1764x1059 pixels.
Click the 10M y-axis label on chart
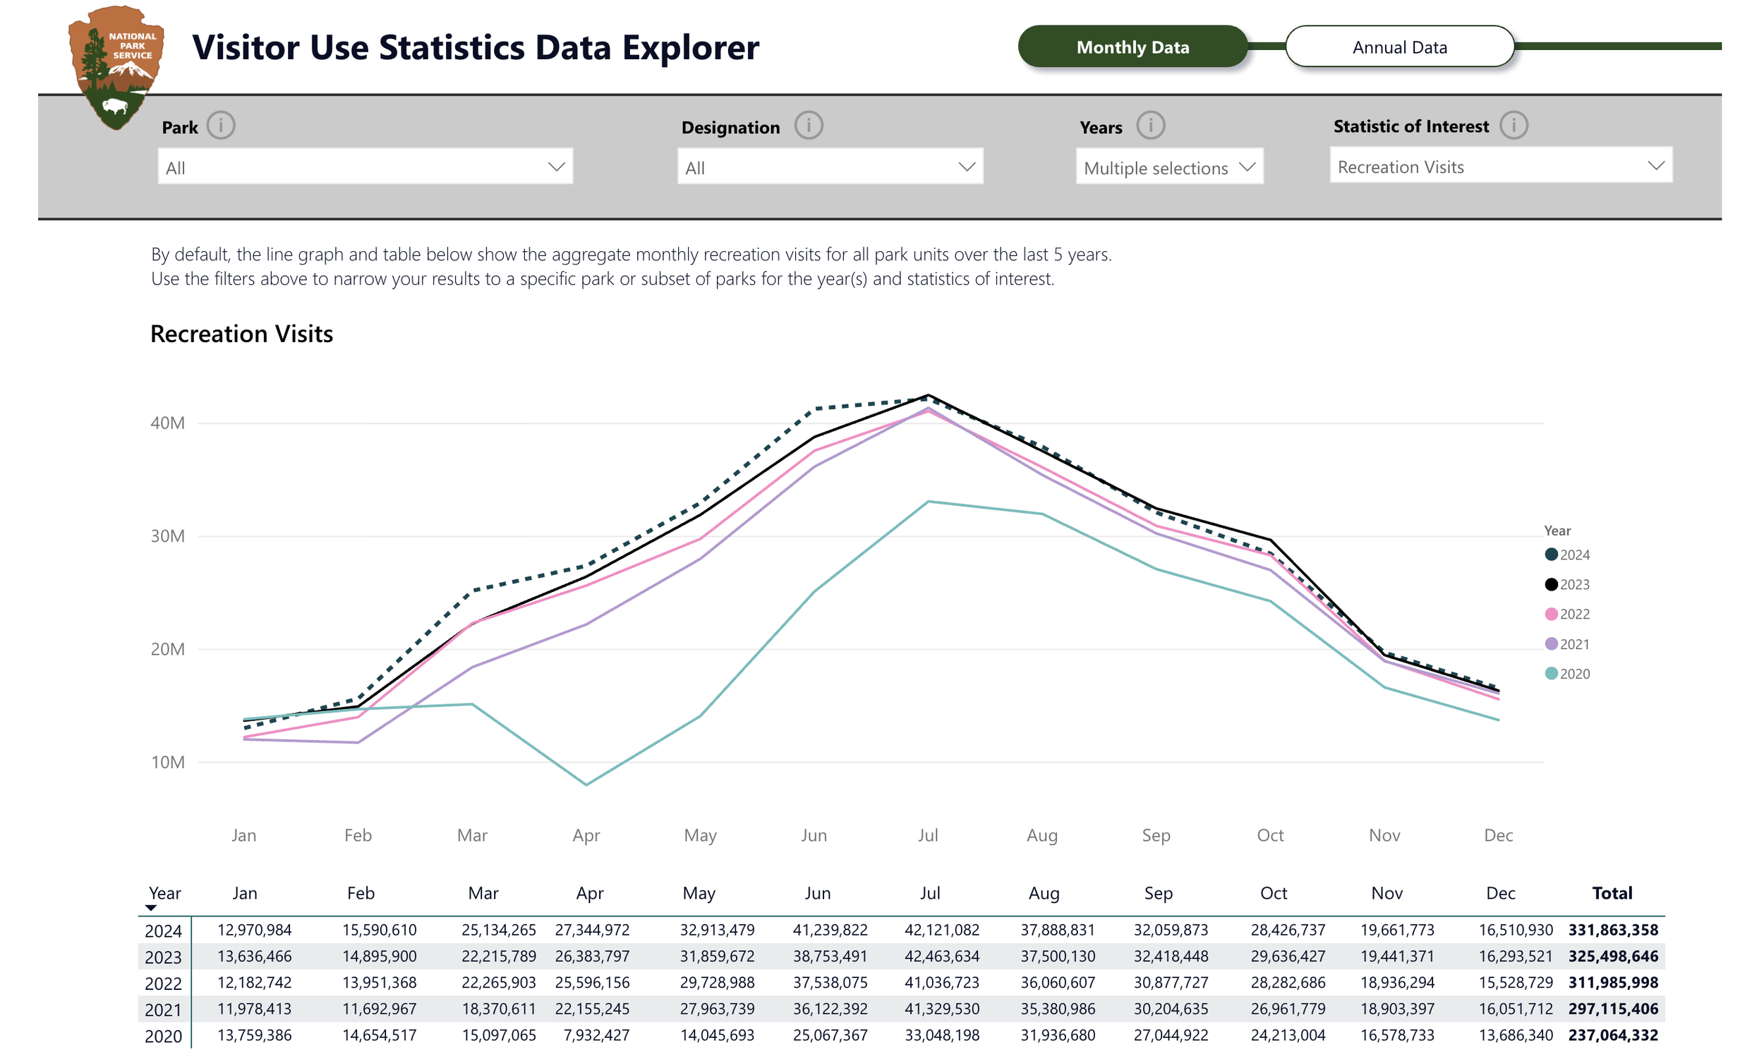[x=168, y=762]
